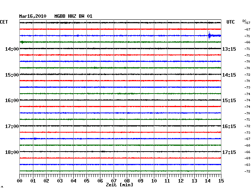The width and height of the screenshot is (252, 191).
Task: Click the DC value -69
Action: point(247,158)
